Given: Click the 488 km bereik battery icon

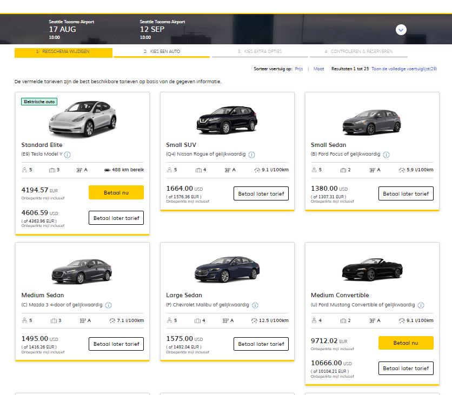Looking at the screenshot, I should pyautogui.click(x=107, y=170).
